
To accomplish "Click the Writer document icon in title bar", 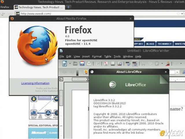I will point(61,51).
